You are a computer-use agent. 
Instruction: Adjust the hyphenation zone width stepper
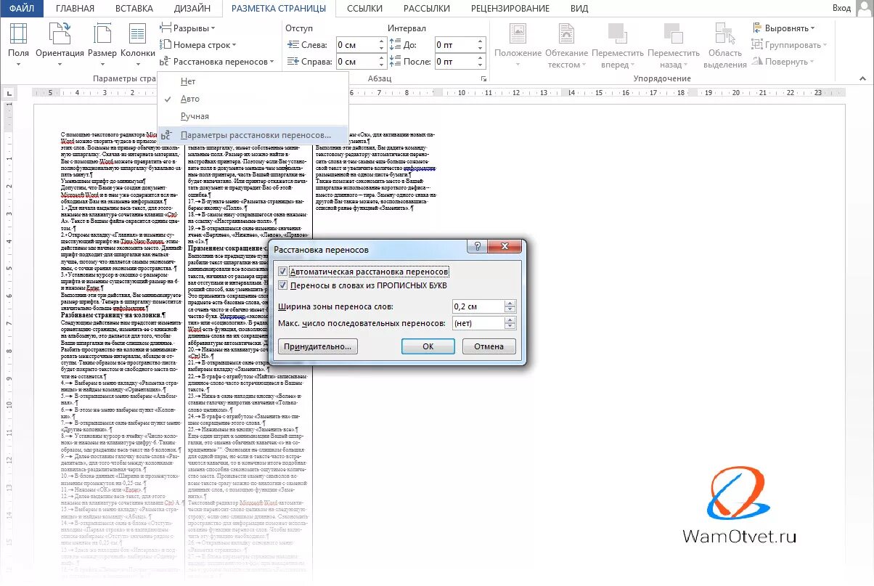tap(510, 306)
